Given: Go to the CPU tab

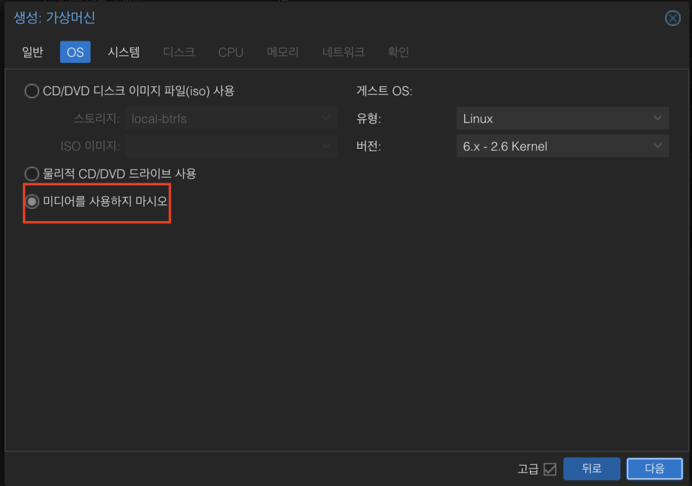Looking at the screenshot, I should point(230,52).
